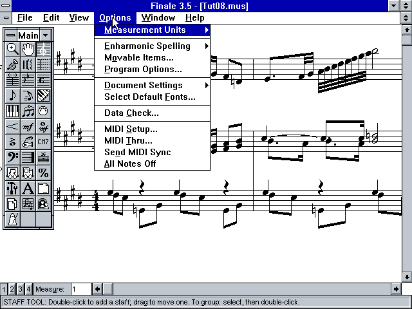412x309 pixels.
Task: Click the Measure number input field
Action: point(81,289)
